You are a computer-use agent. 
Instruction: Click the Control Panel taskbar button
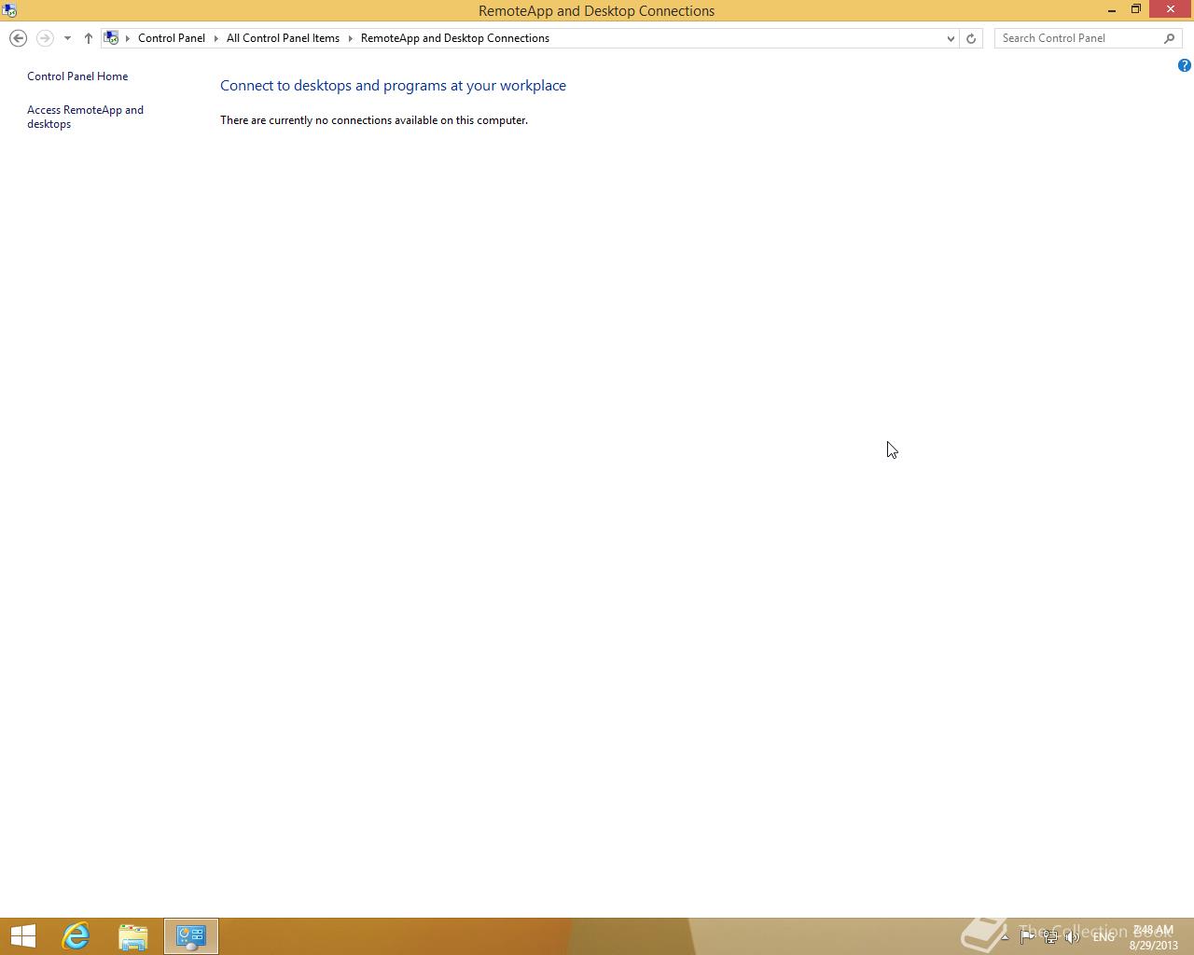191,936
